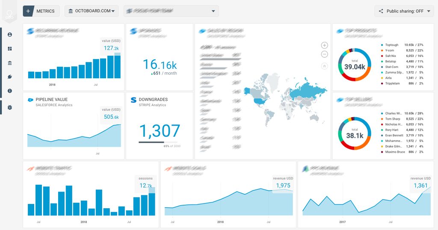Click the plus icon to add metrics
The height and width of the screenshot is (230, 438).
click(28, 11)
